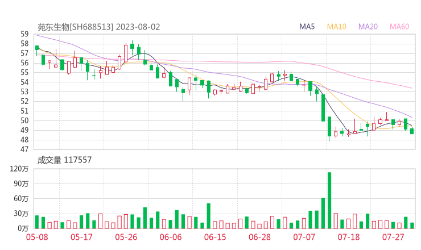This screenshot has height=250, width=421.
Task: Click the 30万 volume axis label
Action: click(21, 214)
